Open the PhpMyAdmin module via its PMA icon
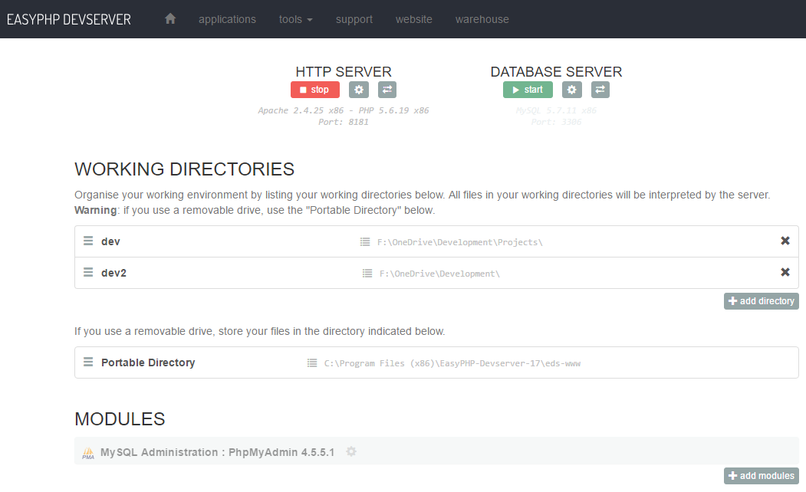 click(87, 451)
